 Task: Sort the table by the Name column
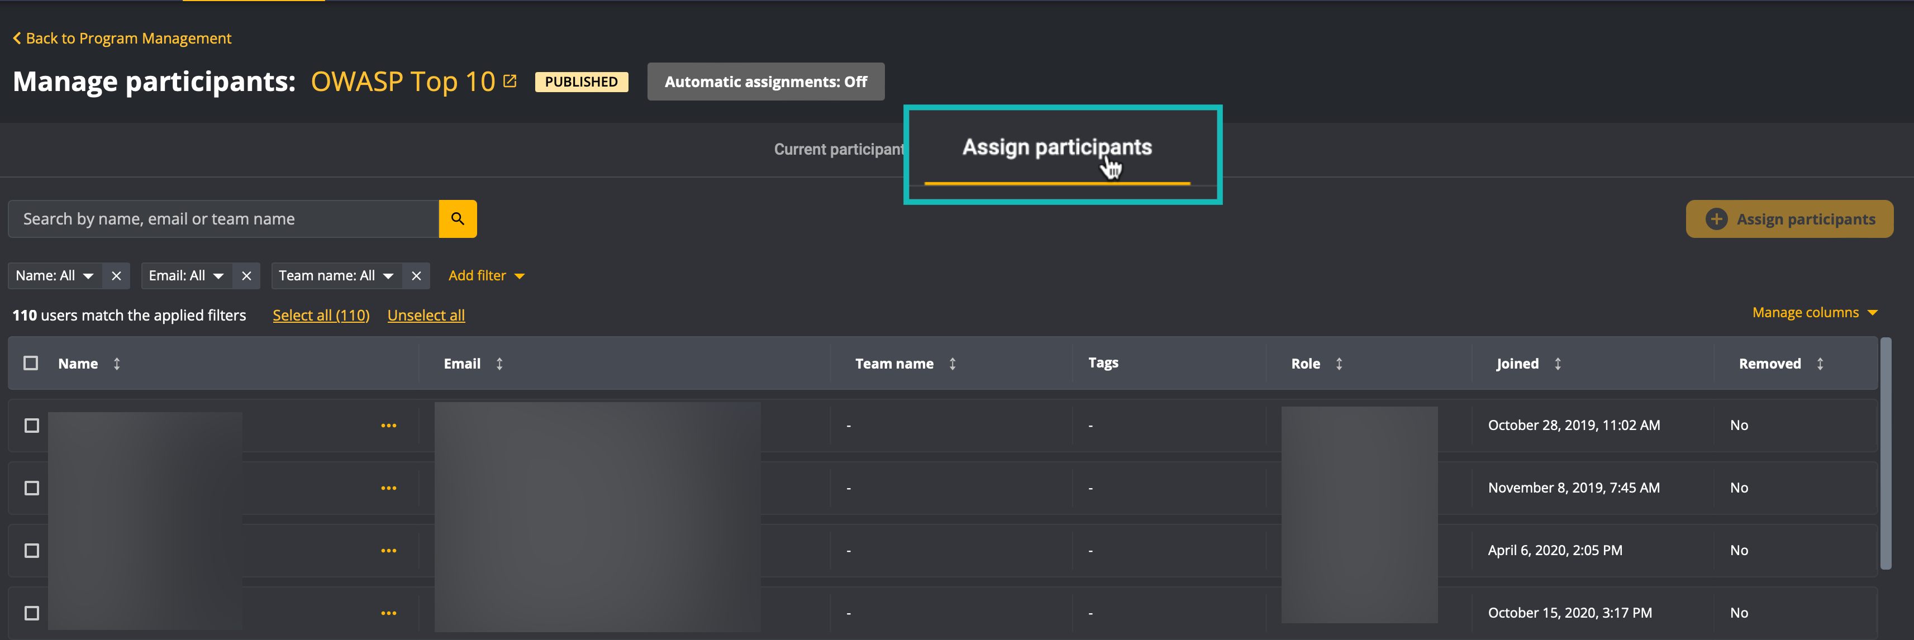(x=117, y=363)
